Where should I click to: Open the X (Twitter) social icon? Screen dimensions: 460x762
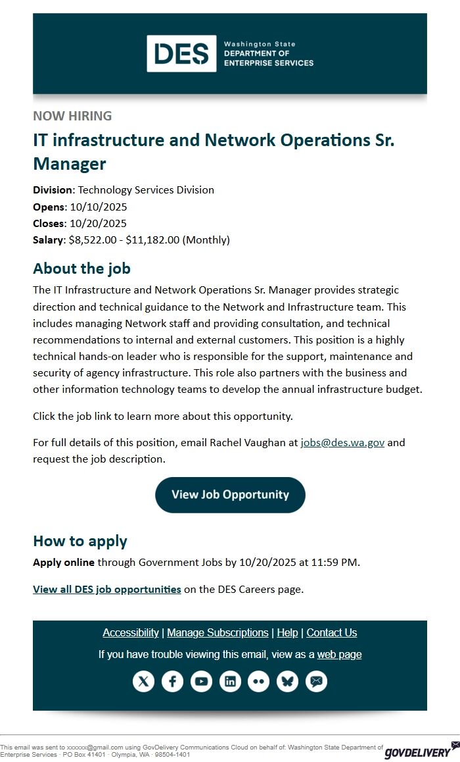click(x=143, y=682)
